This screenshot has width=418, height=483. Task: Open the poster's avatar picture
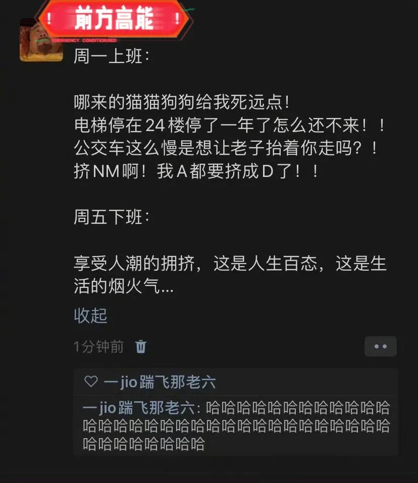(41, 41)
